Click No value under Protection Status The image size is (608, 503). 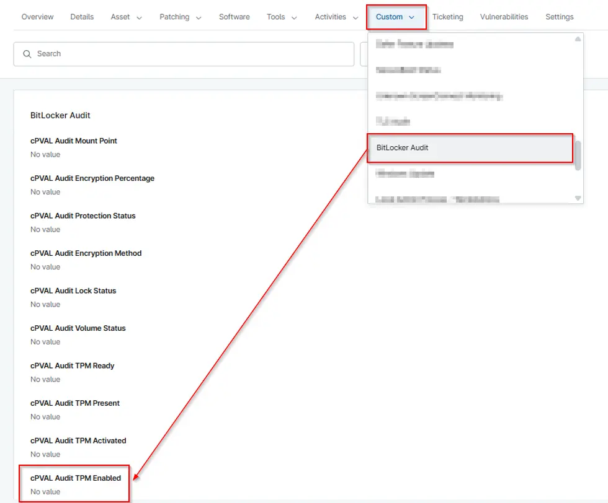pyautogui.click(x=45, y=230)
